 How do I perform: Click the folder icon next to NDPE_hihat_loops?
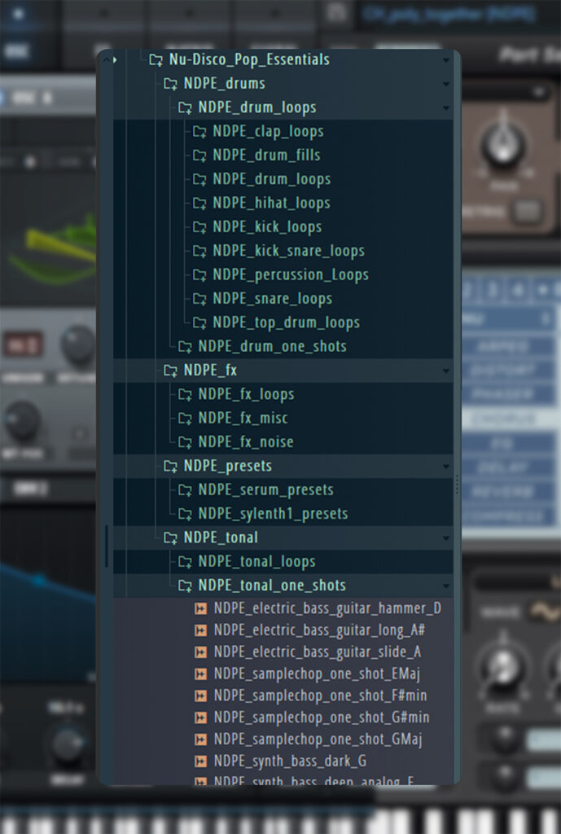[199, 204]
